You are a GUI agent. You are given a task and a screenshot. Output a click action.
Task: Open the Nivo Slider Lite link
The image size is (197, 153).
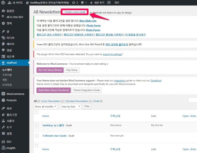[x=88, y=21]
